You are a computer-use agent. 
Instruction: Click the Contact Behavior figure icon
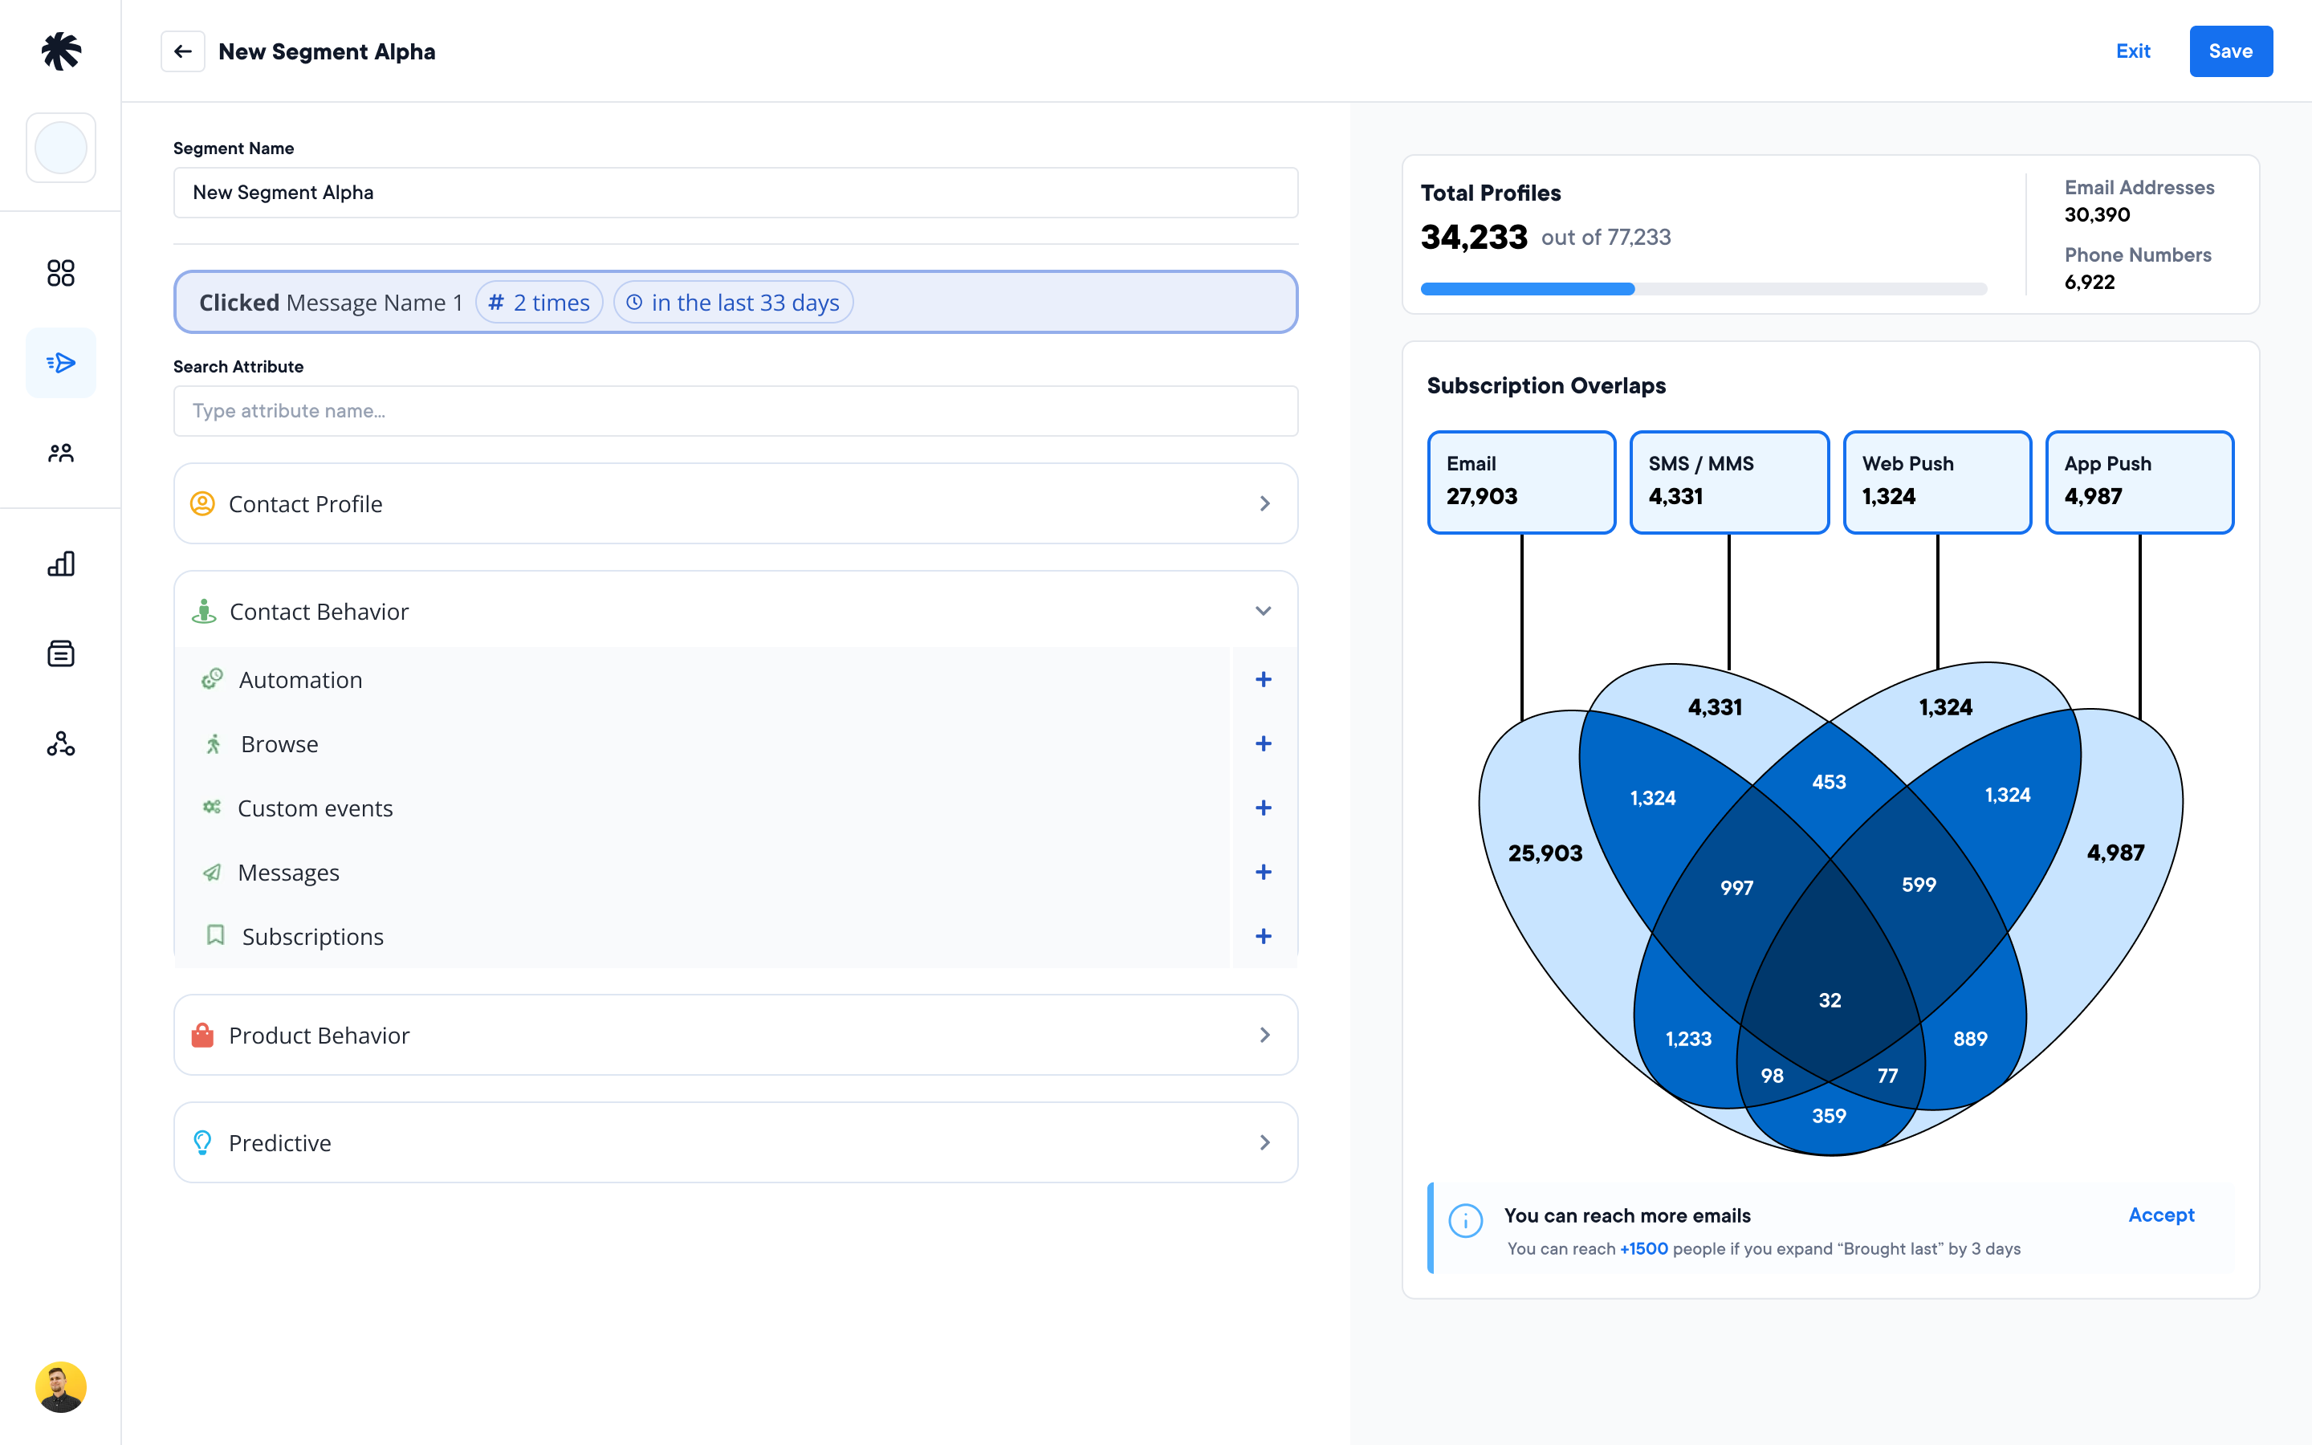click(203, 611)
